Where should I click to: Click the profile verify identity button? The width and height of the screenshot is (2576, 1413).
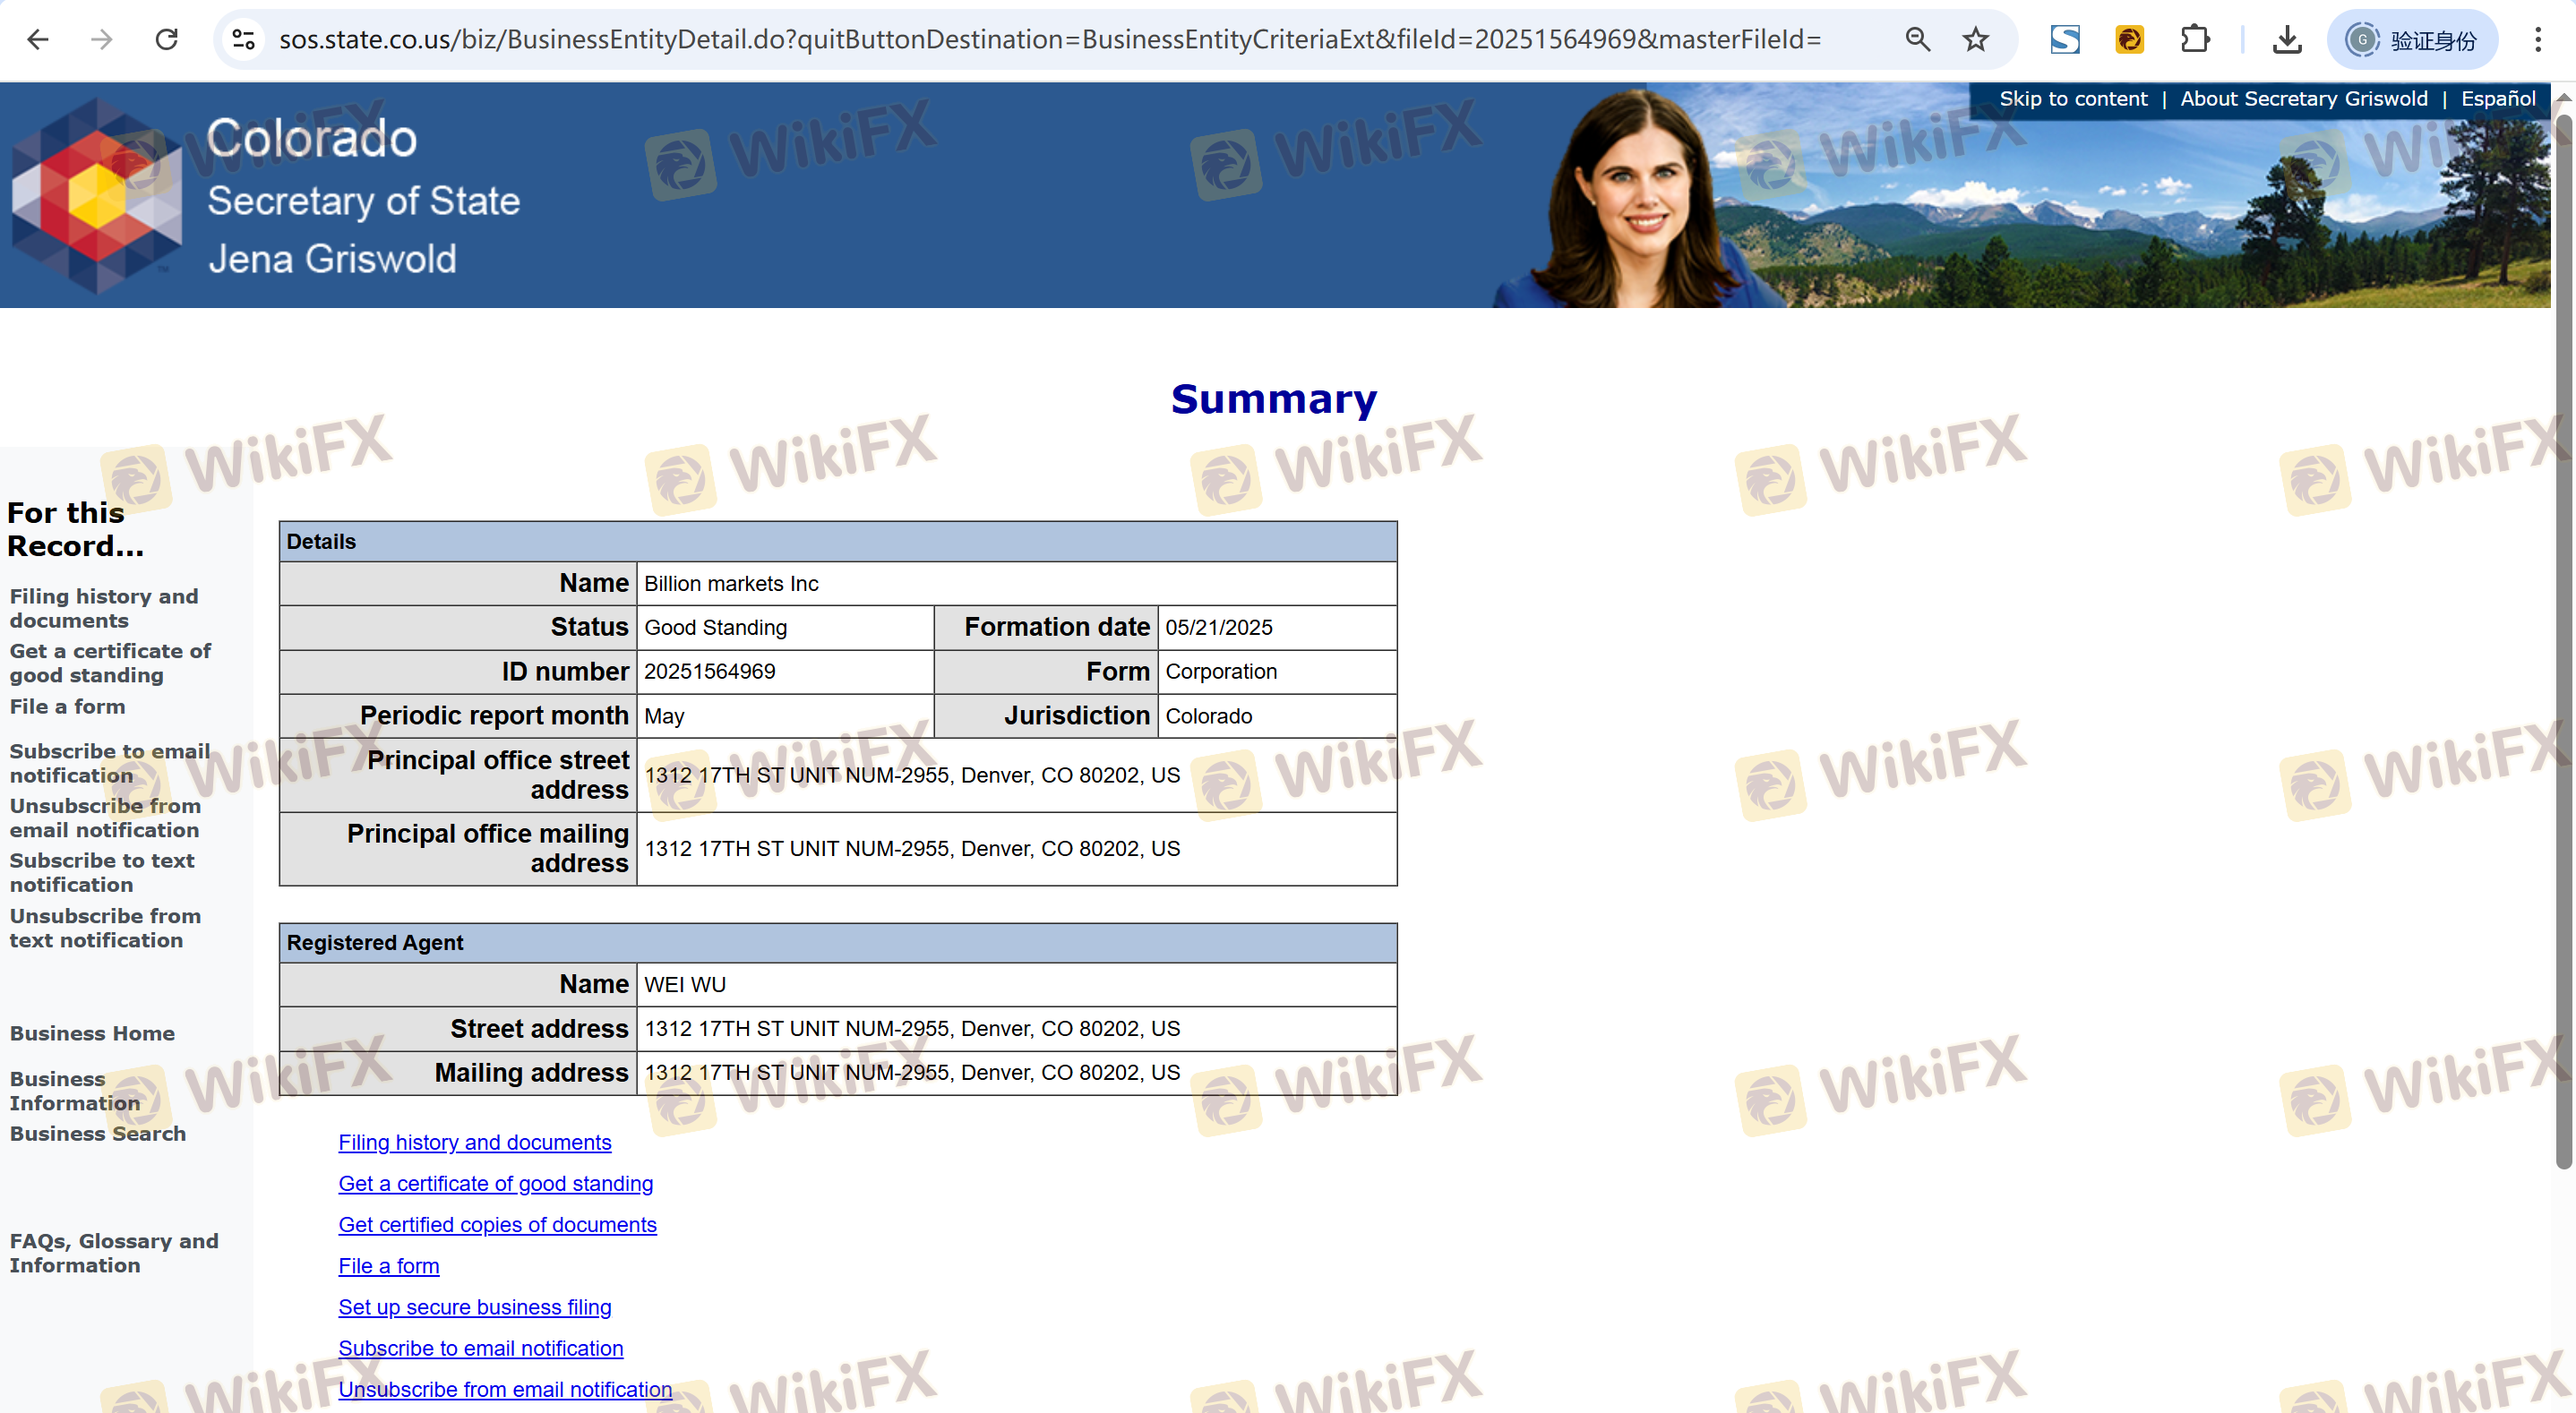(x=2412, y=39)
